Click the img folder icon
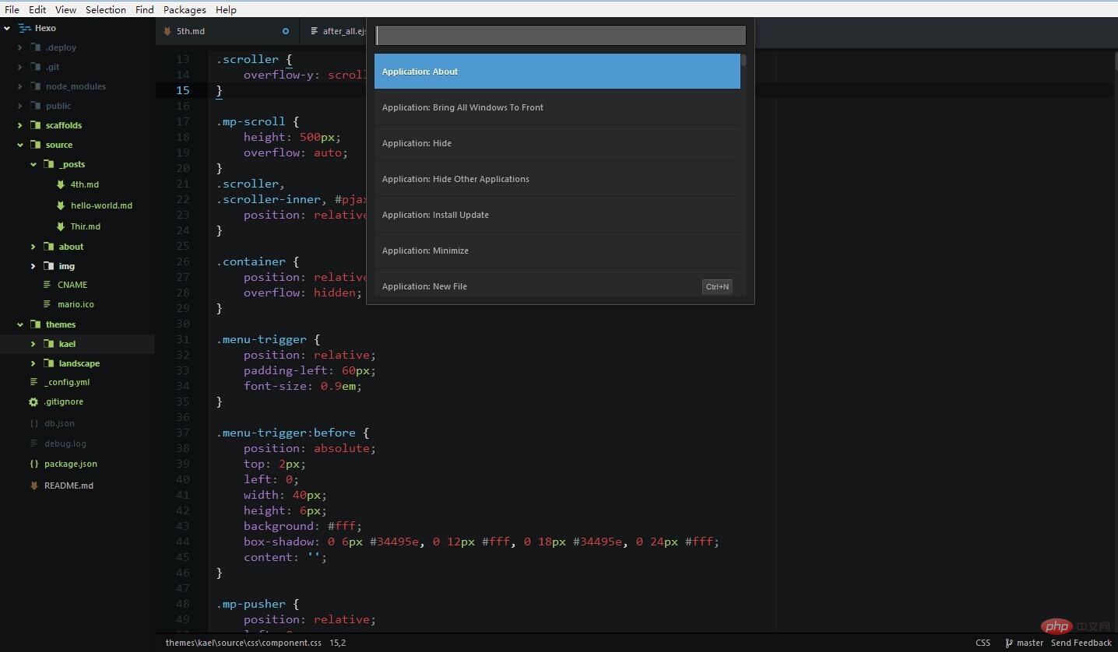Viewport: 1118px width, 652px height. click(x=48, y=266)
